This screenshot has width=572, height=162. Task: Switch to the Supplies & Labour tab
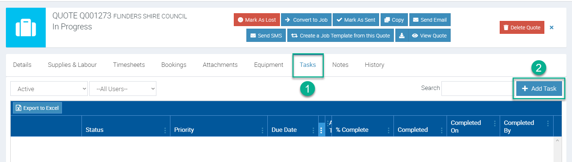(72, 65)
